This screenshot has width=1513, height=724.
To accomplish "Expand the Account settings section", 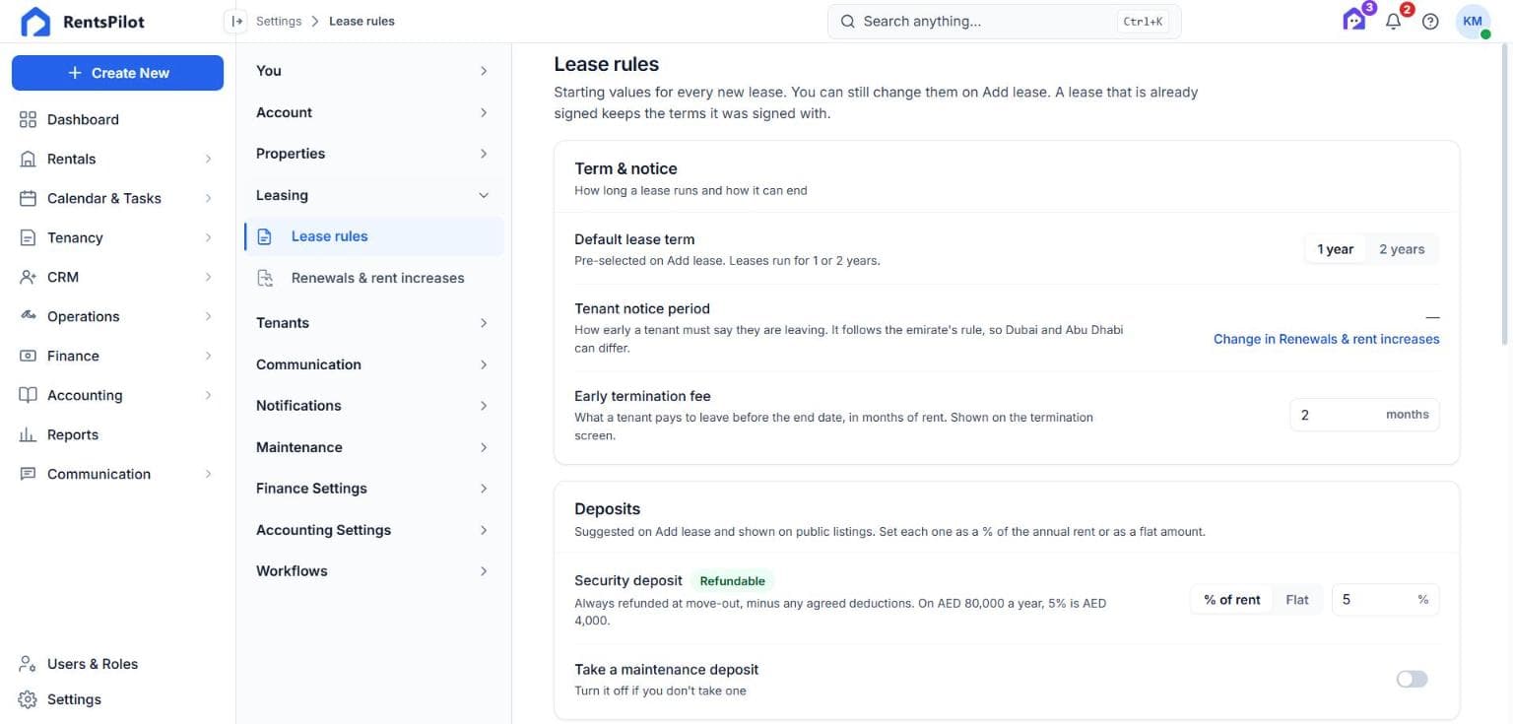I will click(373, 112).
